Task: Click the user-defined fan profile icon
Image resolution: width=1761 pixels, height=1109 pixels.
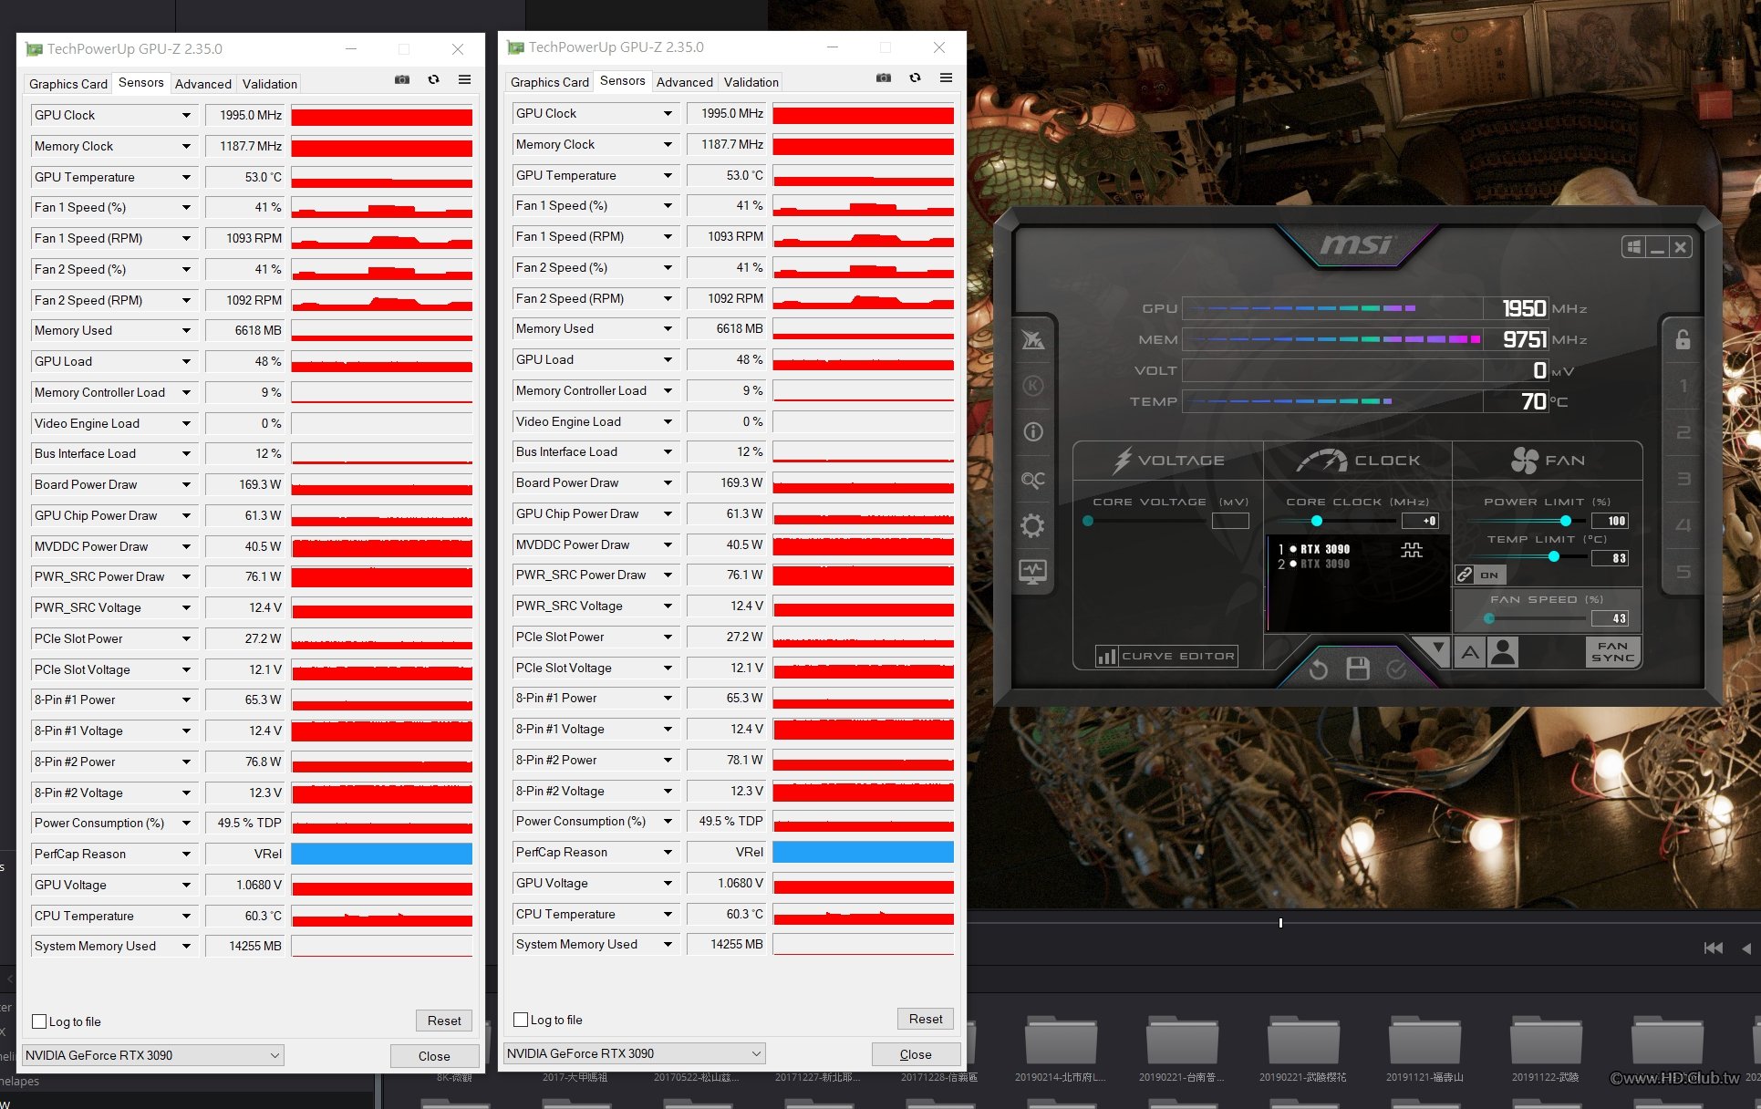Action: click(x=1503, y=652)
